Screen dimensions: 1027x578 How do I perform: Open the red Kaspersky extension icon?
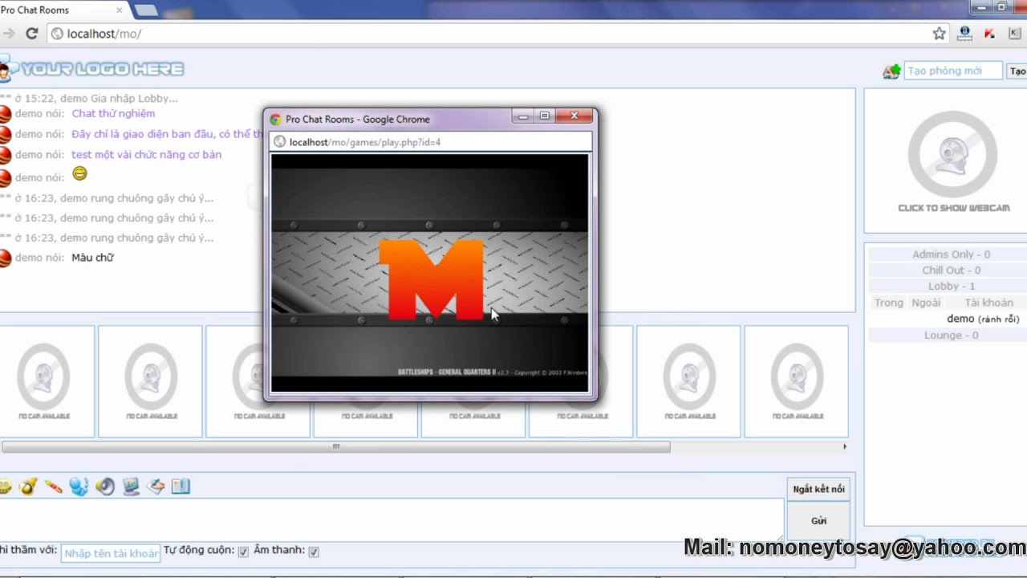tap(989, 34)
